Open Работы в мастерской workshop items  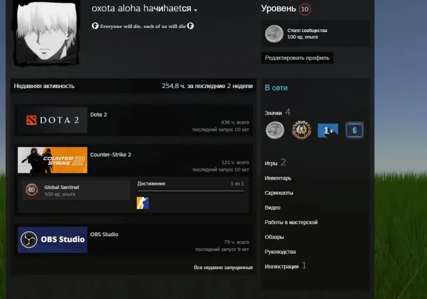291,222
